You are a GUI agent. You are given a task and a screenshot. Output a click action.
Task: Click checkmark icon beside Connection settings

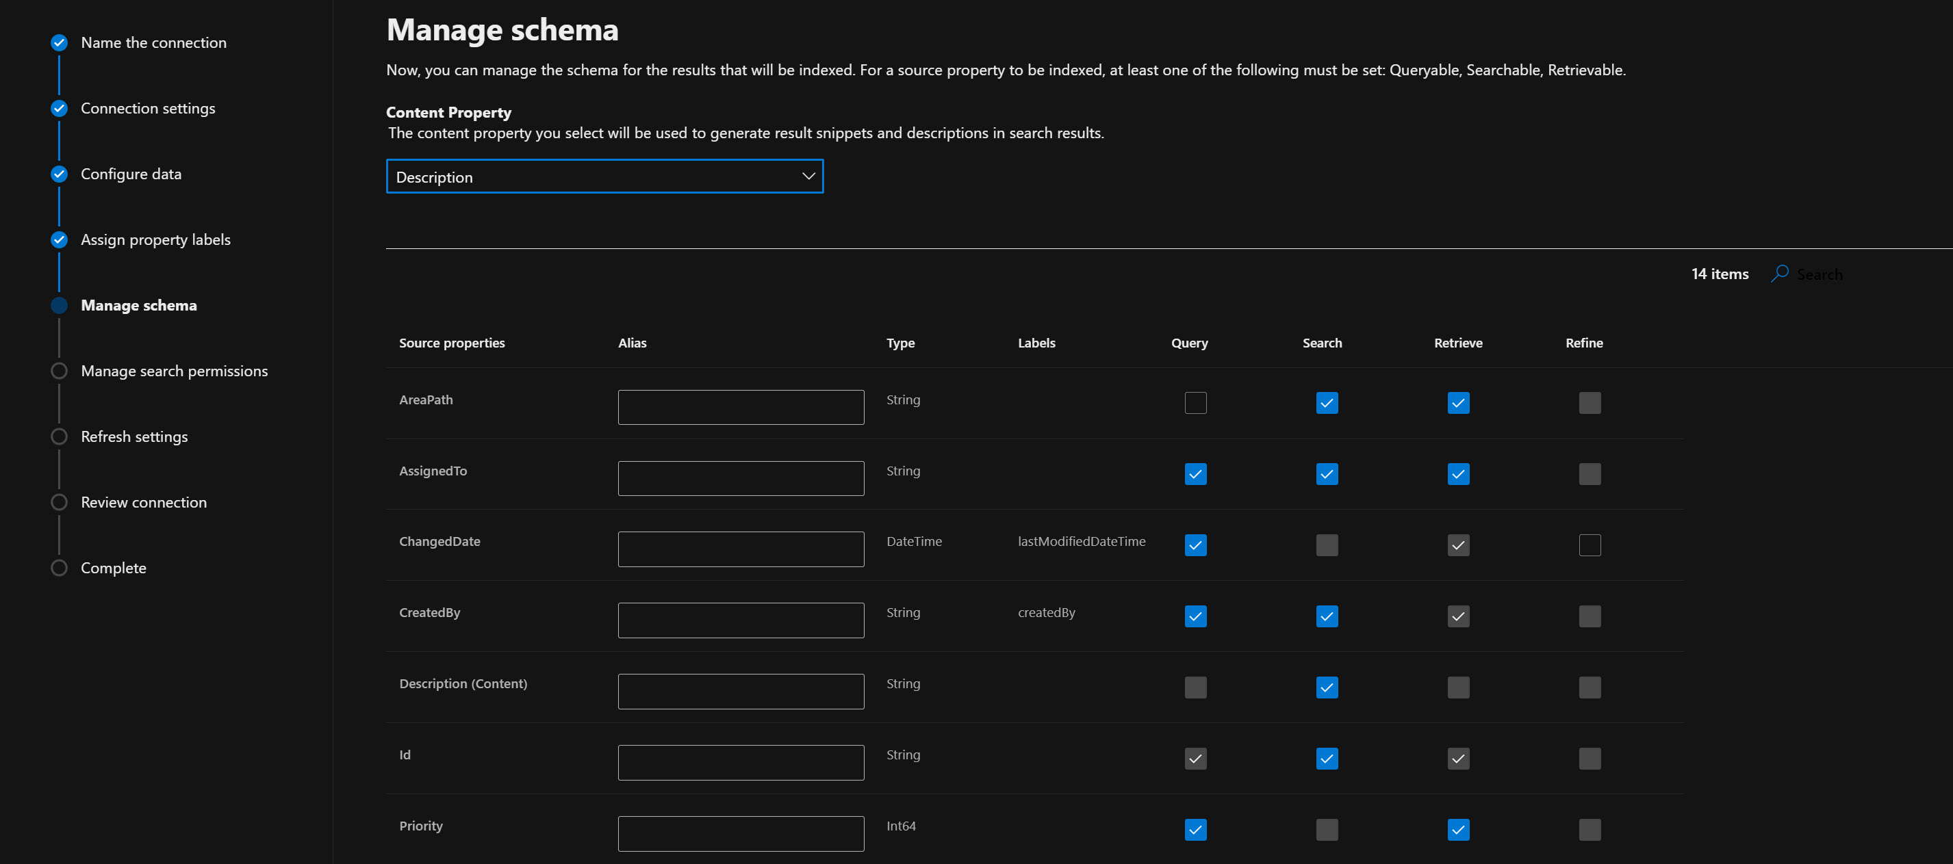tap(59, 108)
